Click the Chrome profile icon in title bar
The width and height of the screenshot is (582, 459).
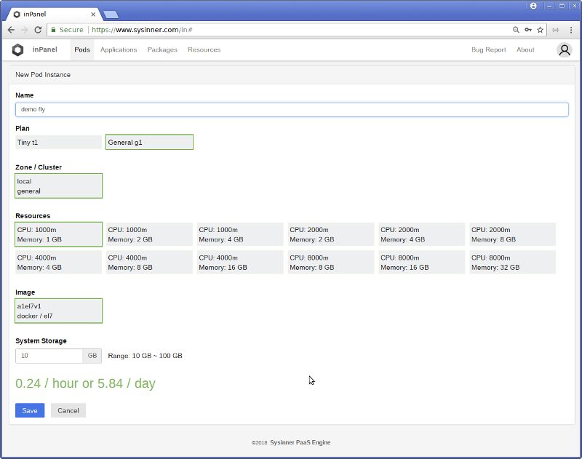pos(533,6)
